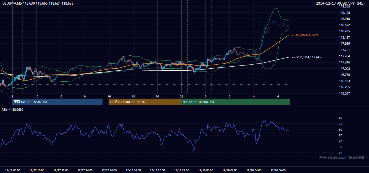Click the 12/17 10:00 time label
Viewport: 369px width, 173px height.
37,170
